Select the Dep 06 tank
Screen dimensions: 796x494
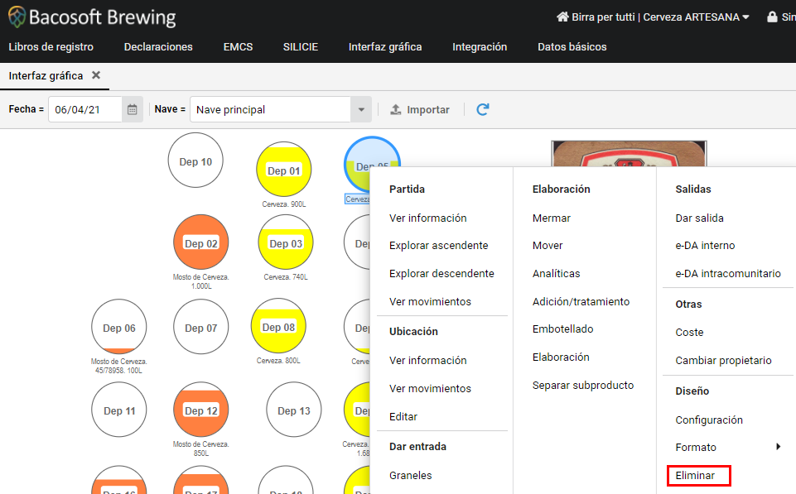(119, 327)
